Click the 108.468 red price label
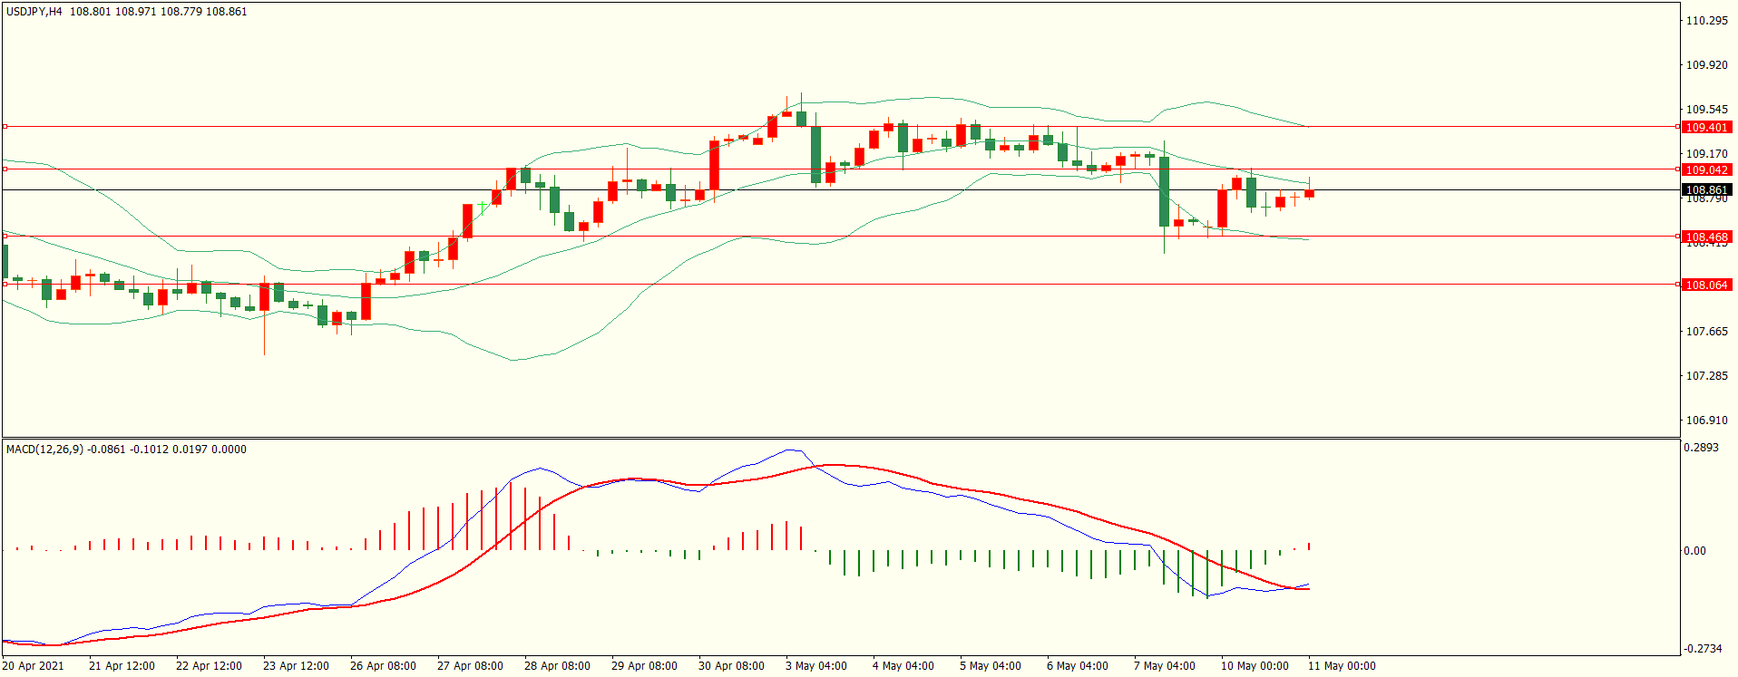 1706,237
